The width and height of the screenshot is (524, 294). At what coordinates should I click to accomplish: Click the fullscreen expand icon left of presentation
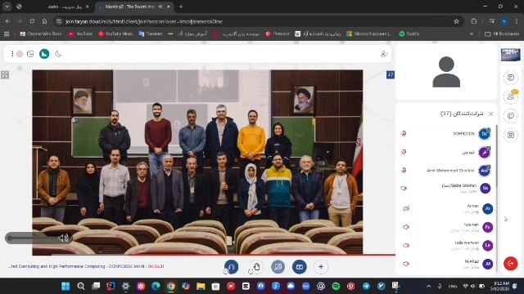pos(5,75)
